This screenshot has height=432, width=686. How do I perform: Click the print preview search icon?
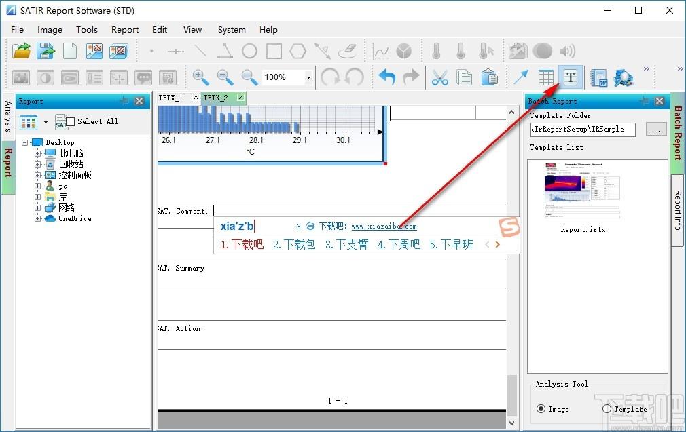(x=624, y=78)
